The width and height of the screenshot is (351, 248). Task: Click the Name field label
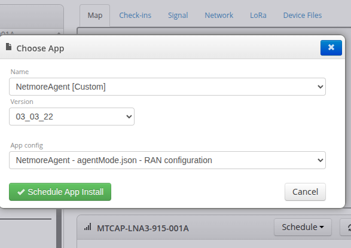[x=20, y=72]
